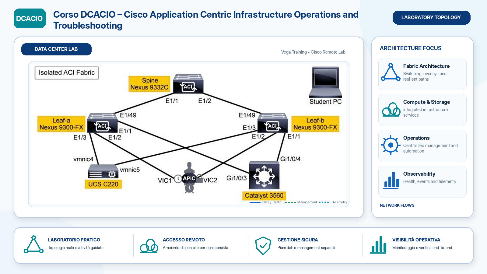Click the Telemetry legend entry
This screenshot has width=487, height=274.
click(x=333, y=202)
